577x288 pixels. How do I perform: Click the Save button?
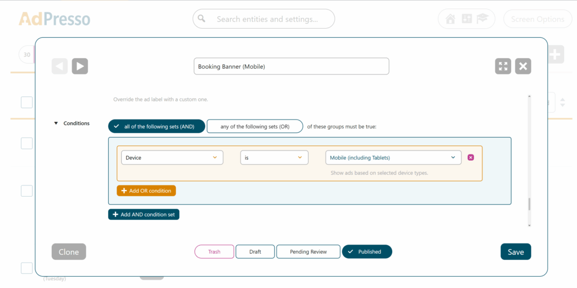(x=516, y=252)
